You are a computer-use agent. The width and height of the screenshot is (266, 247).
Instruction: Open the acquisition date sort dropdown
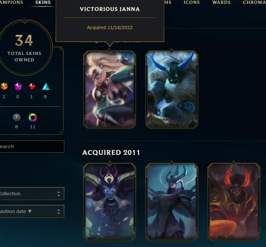point(32,211)
